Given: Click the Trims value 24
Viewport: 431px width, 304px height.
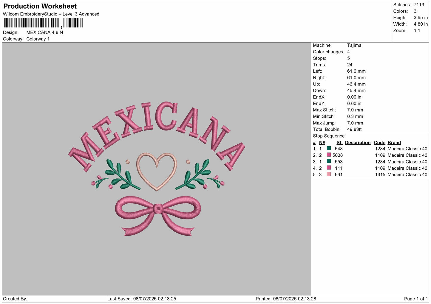Looking at the screenshot, I should click(350, 65).
